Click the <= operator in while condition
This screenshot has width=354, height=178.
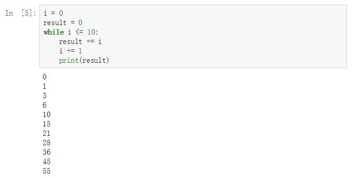(x=80, y=32)
